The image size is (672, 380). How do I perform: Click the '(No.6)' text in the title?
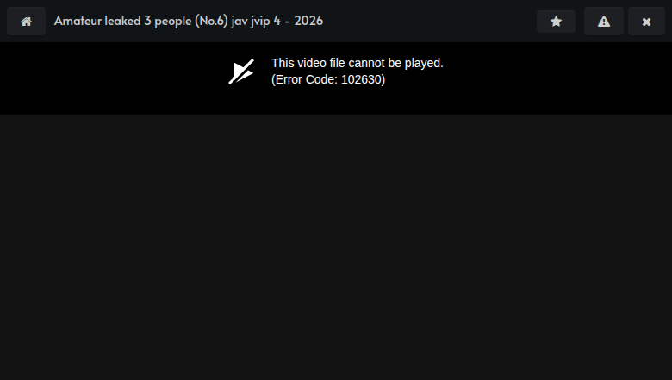coord(211,21)
